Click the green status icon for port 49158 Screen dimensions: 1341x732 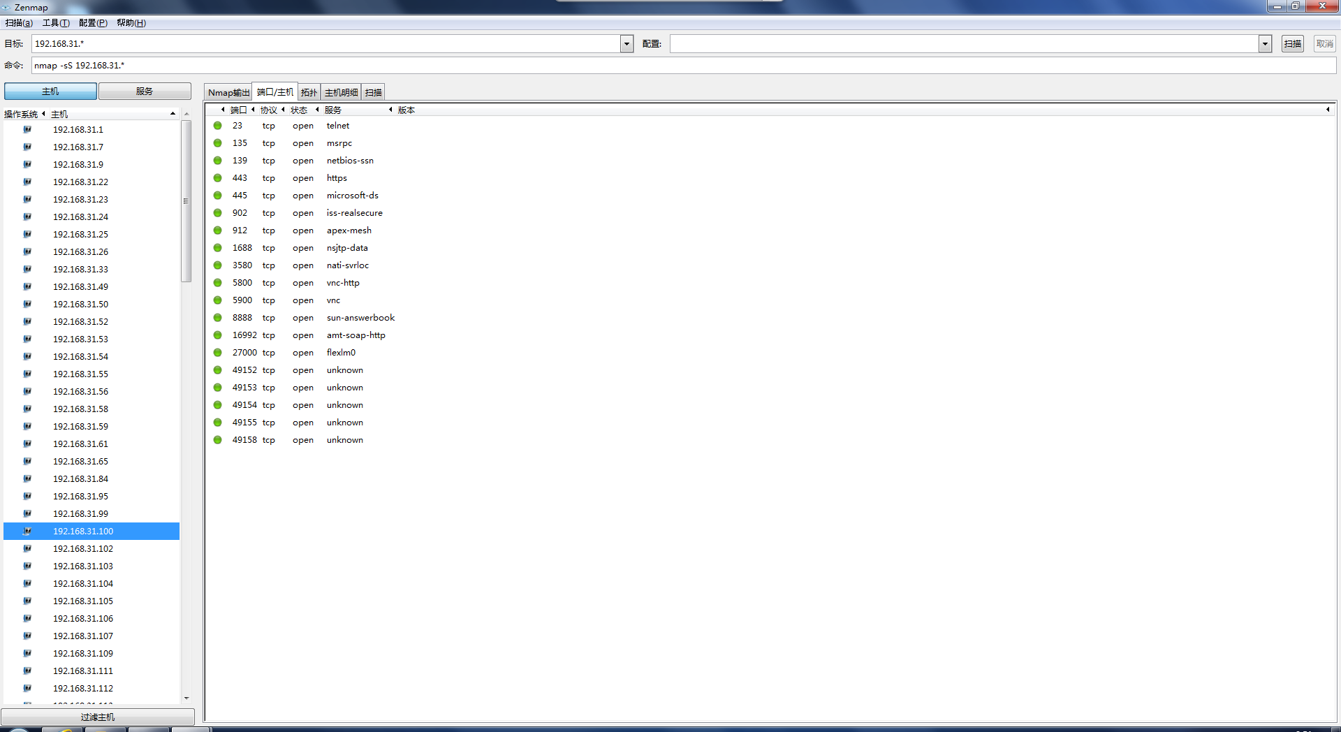click(x=218, y=440)
